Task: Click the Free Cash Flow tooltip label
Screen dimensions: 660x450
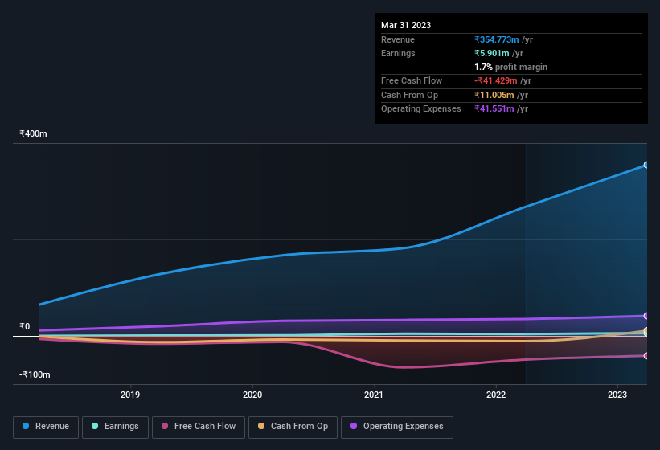Action: [412, 80]
